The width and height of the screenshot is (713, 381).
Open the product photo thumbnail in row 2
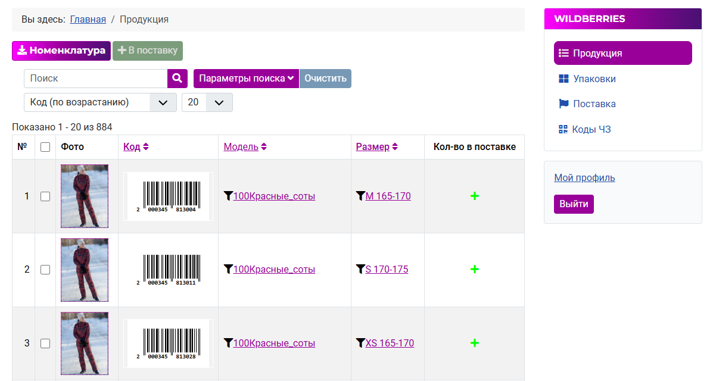(85, 270)
